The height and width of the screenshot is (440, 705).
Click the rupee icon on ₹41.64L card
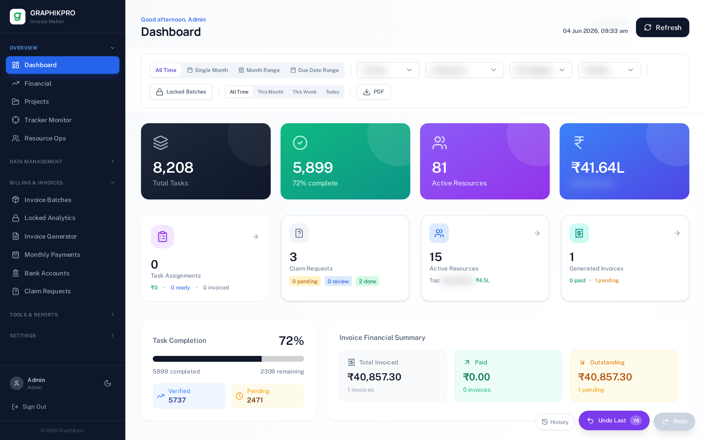(x=579, y=143)
